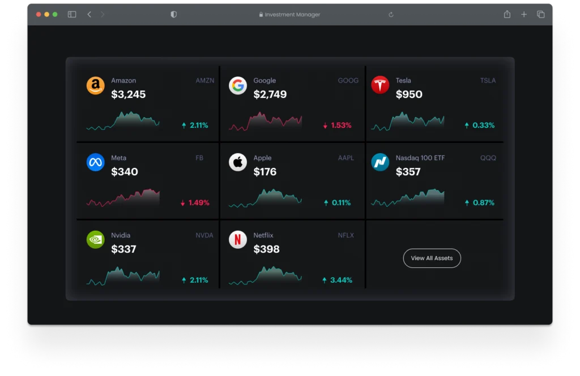The image size is (580, 376).
Task: Add a new tab with plus icon
Action: (524, 14)
